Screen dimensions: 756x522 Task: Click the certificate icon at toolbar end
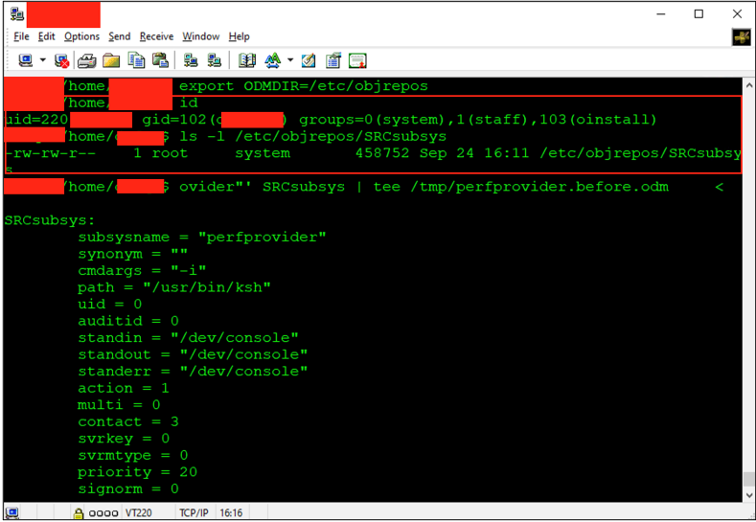[357, 60]
